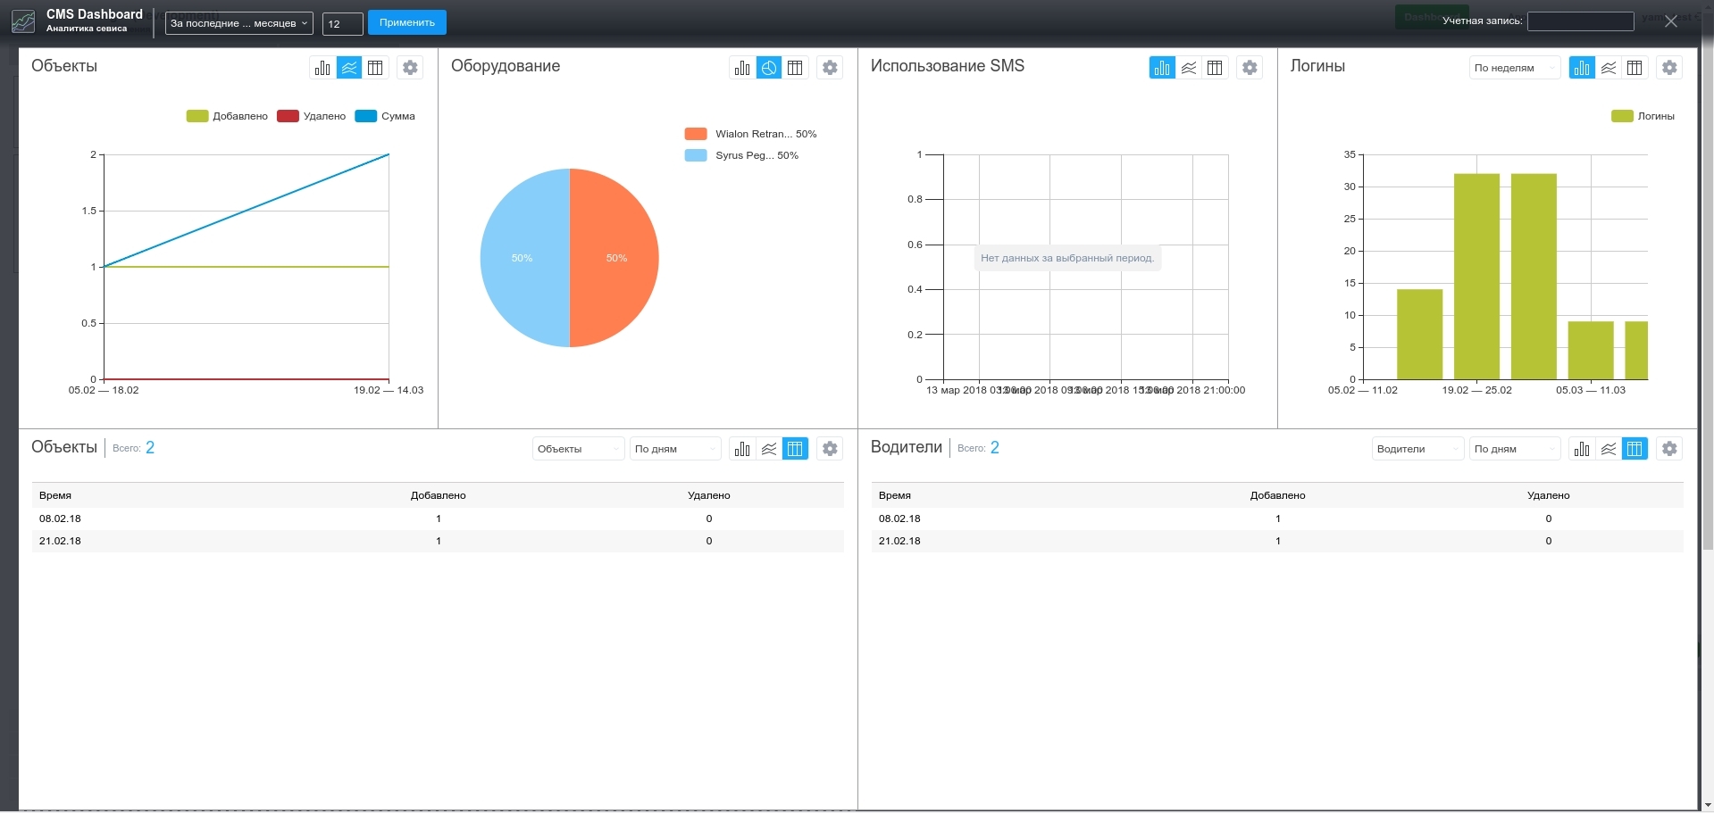Click the Объекты widget selector above the table

tap(578, 449)
